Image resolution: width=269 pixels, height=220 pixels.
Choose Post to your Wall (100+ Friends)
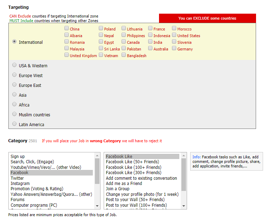click(143, 205)
